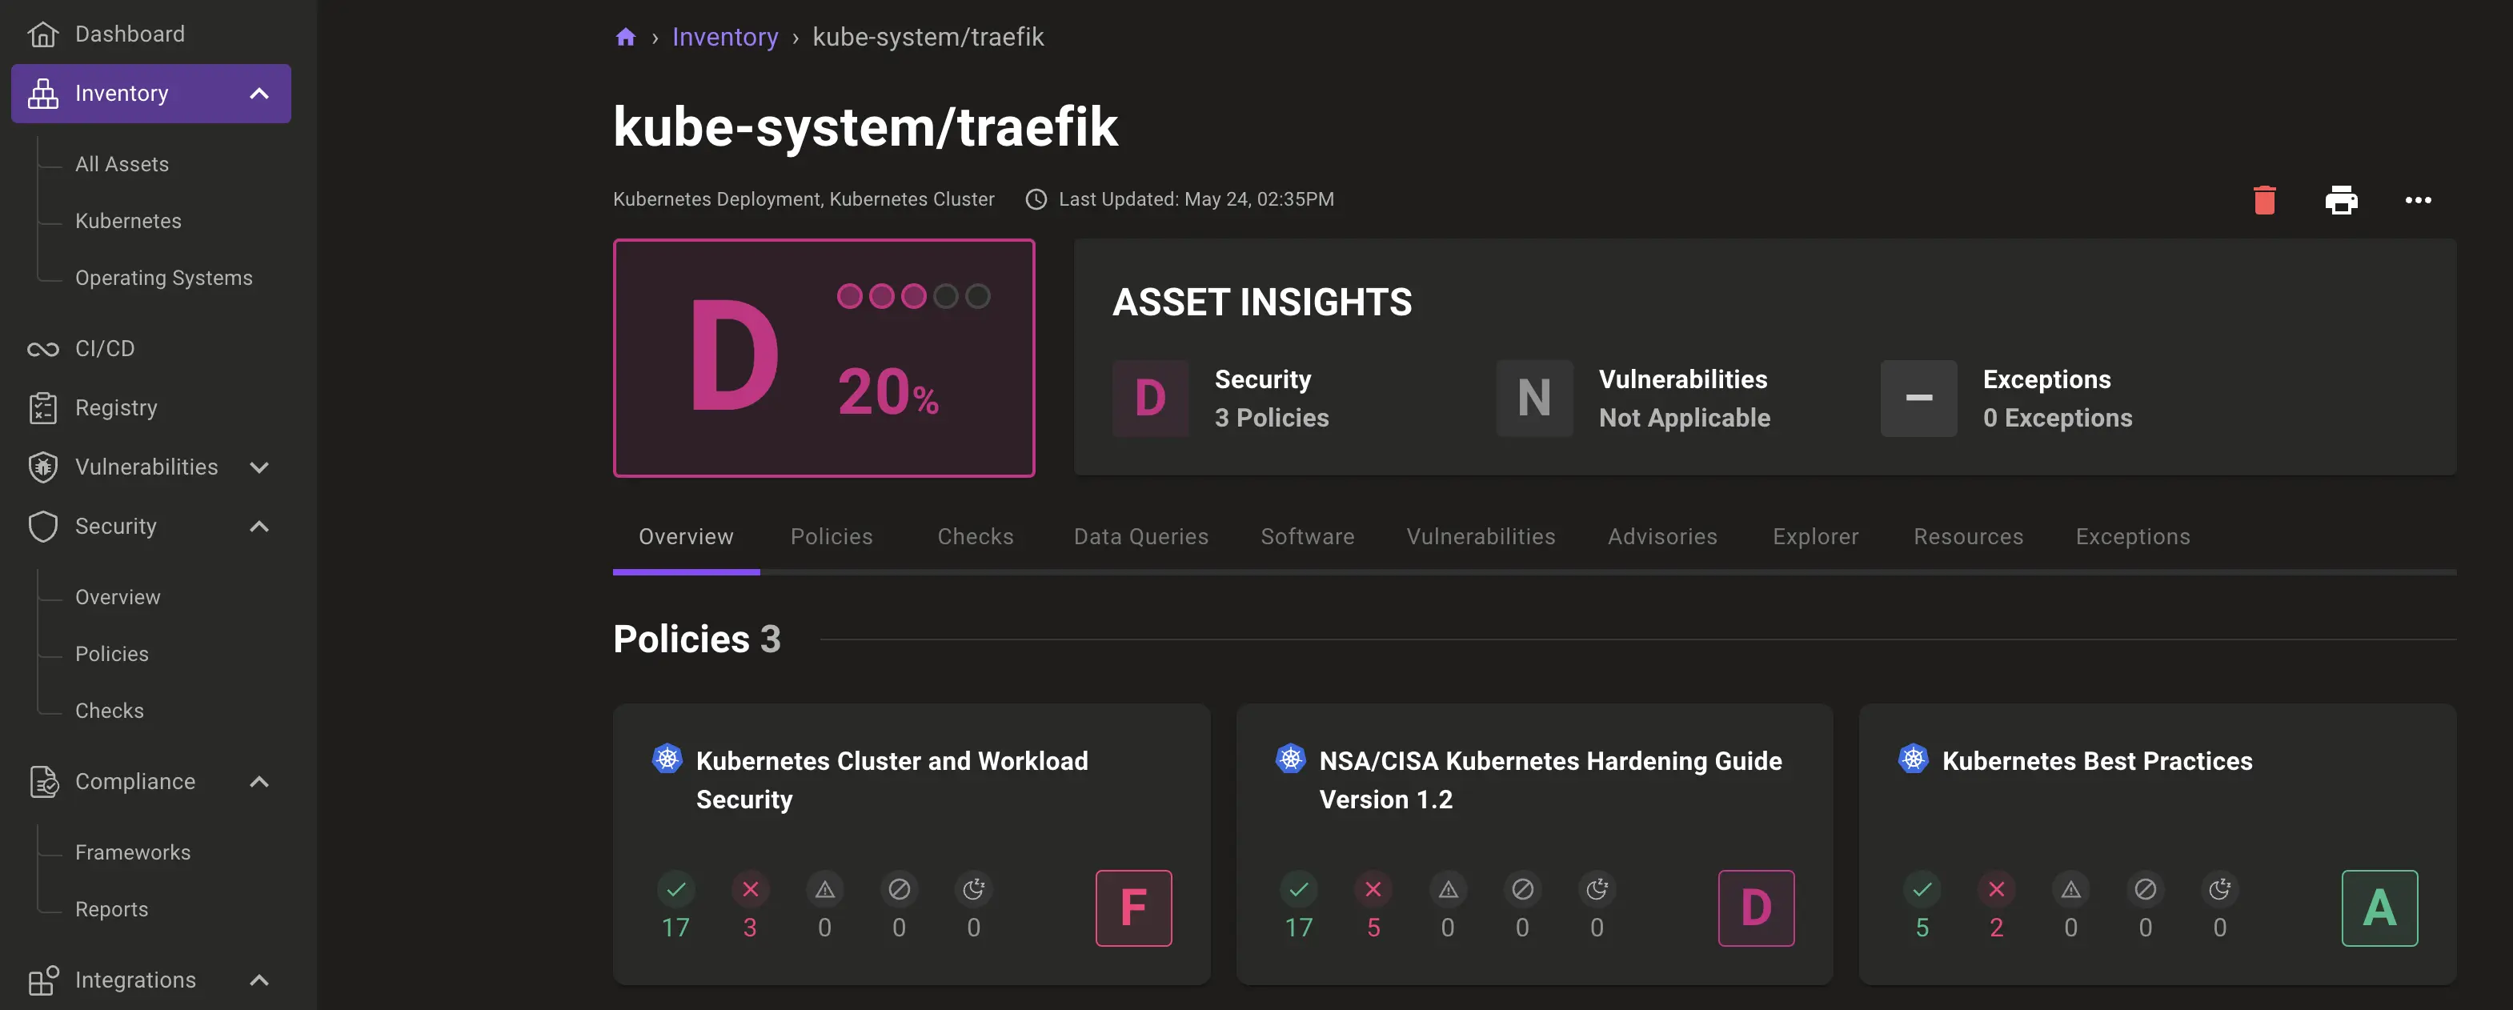This screenshot has width=2513, height=1010.
Task: Open Policies under Security sidebar
Action: click(x=112, y=654)
